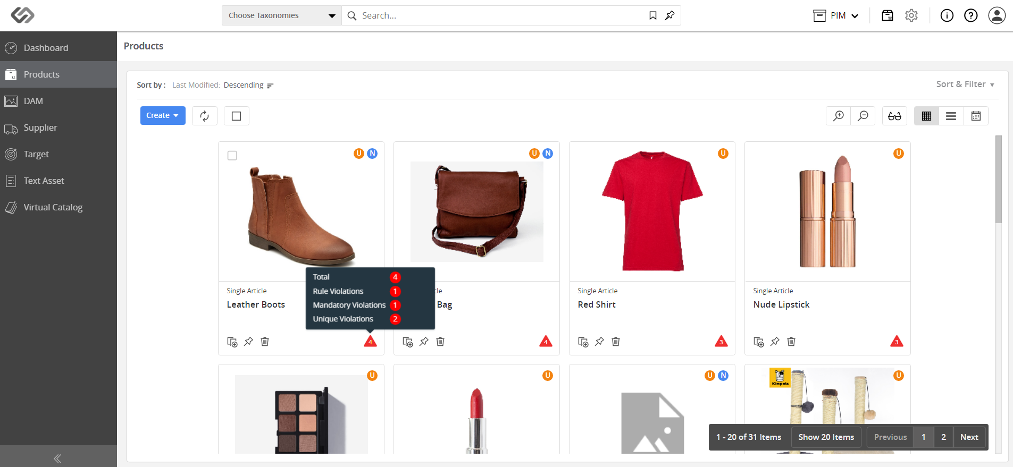This screenshot has width=1013, height=467.
Task: Open the user profile icon
Action: (997, 15)
